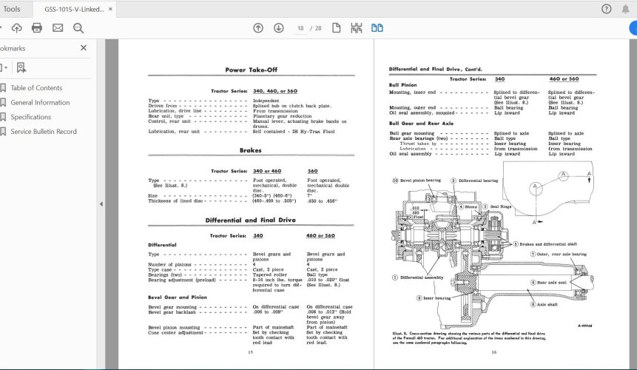This screenshot has height=370, width=637.
Task: Collapse navigation pane with side arrow
Action: pyautogui.click(x=101, y=204)
